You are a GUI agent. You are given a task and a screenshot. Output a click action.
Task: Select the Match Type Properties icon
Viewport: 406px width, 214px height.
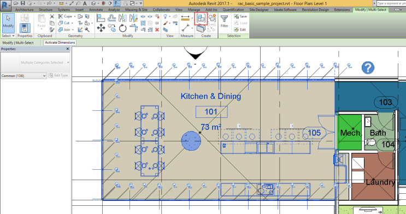pyautogui.click(x=52, y=30)
